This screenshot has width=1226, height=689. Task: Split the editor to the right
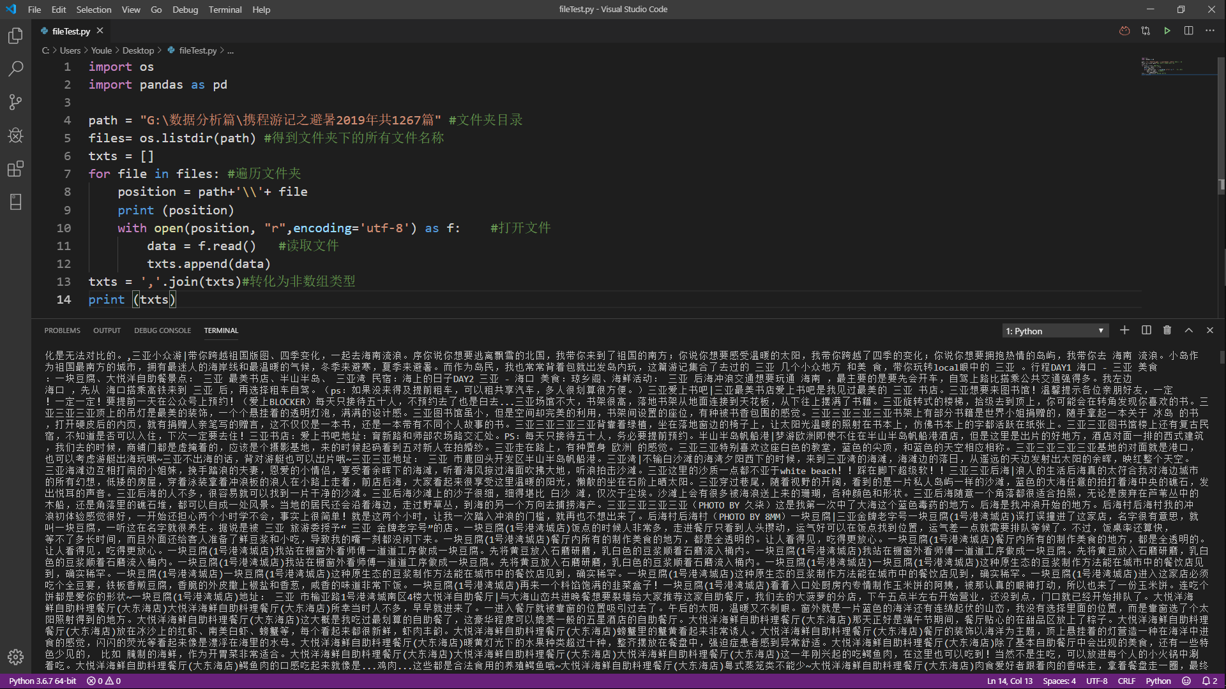[x=1188, y=31]
